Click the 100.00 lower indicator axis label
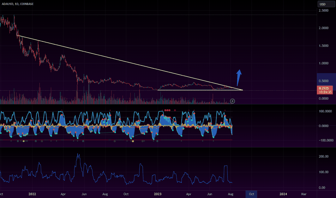336x198 pixels. (324, 172)
